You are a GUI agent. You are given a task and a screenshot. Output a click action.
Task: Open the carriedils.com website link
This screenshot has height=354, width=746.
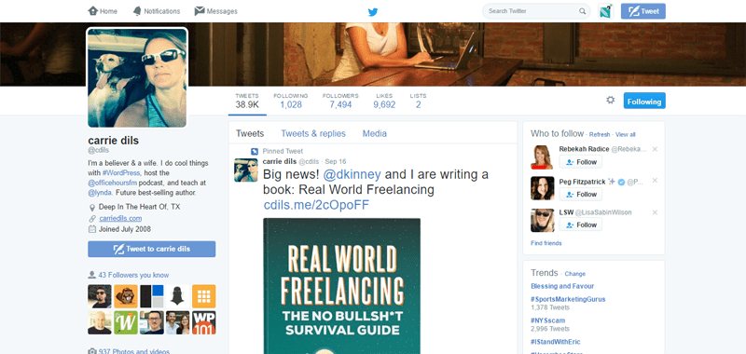(x=120, y=218)
